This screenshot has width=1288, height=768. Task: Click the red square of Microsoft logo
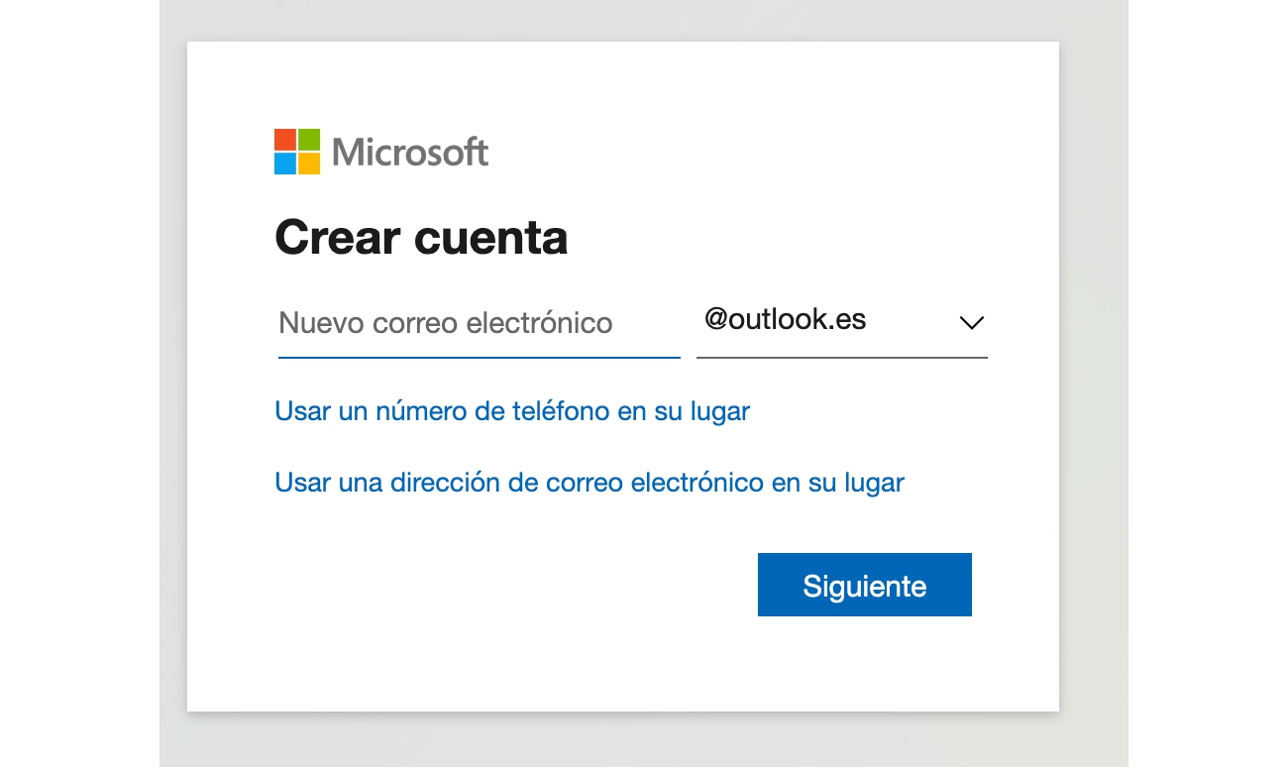tap(285, 140)
